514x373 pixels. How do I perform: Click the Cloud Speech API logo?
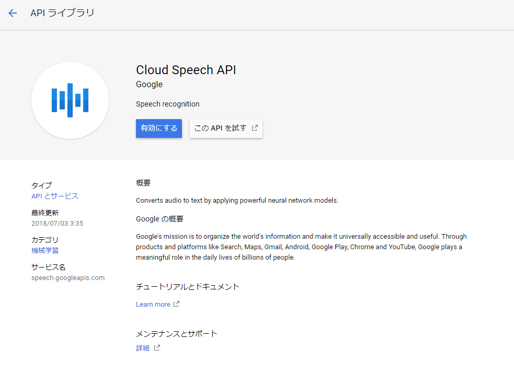pos(70,100)
